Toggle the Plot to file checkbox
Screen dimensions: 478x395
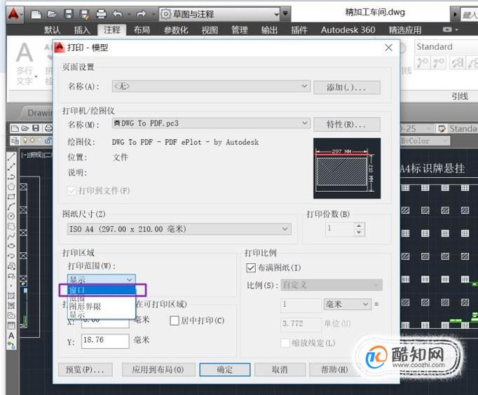[72, 191]
